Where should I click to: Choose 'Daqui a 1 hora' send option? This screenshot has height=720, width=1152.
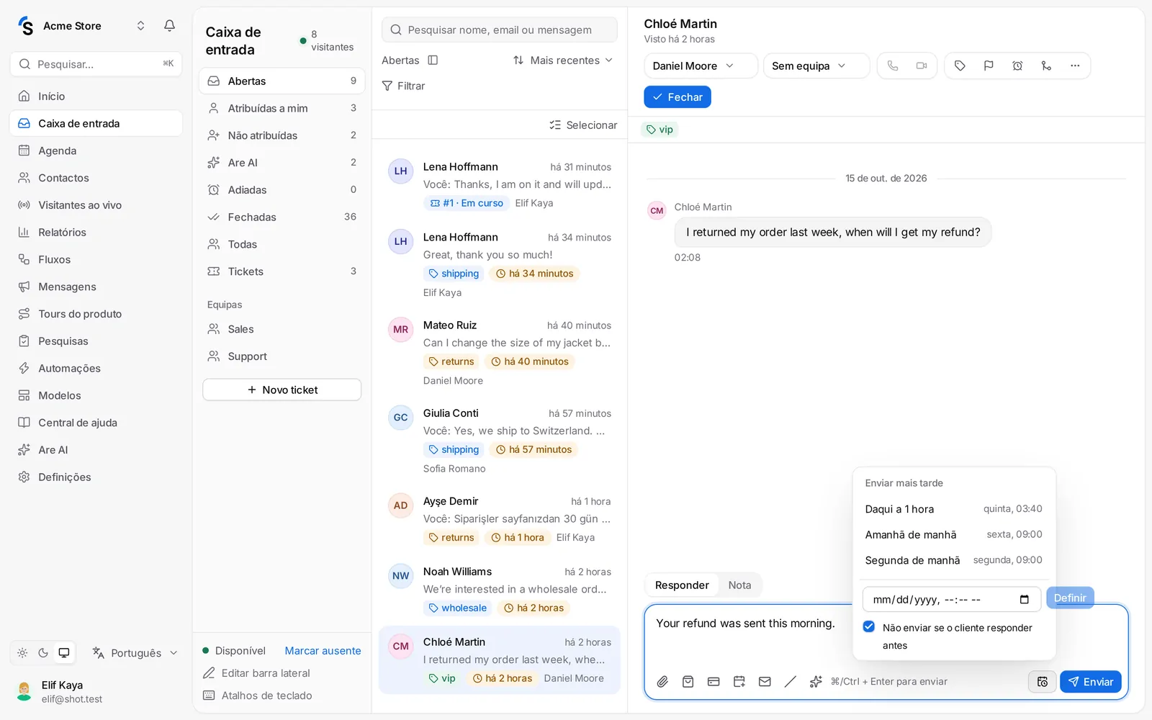(954, 509)
